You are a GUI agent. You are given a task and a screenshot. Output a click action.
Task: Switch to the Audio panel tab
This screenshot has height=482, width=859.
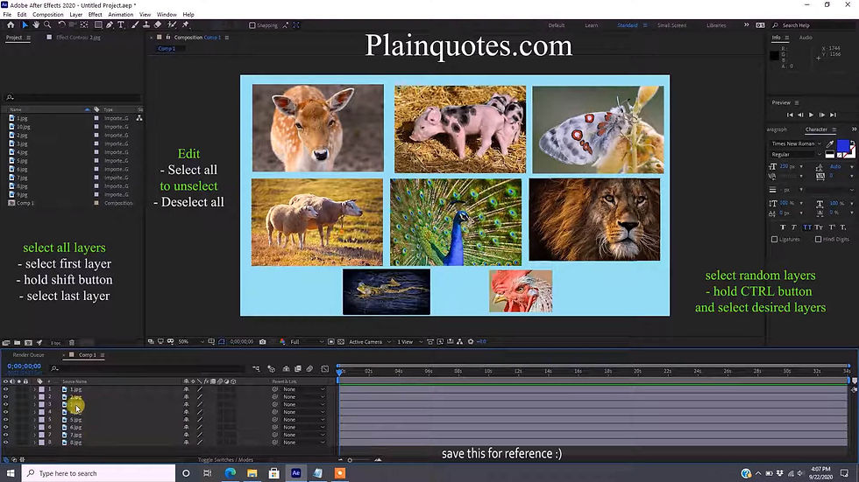[x=806, y=38]
